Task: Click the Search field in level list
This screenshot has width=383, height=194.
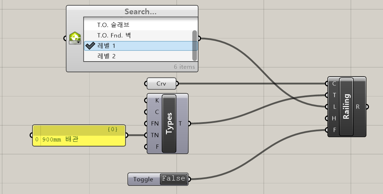Action: (140, 12)
